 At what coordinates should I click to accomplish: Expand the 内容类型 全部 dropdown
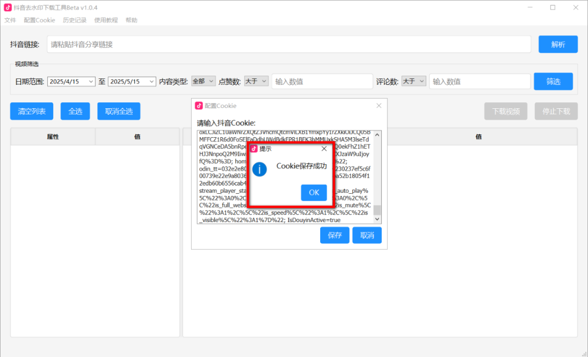[x=203, y=81]
